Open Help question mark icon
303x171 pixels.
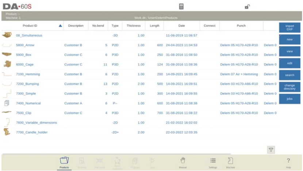[x=288, y=162]
